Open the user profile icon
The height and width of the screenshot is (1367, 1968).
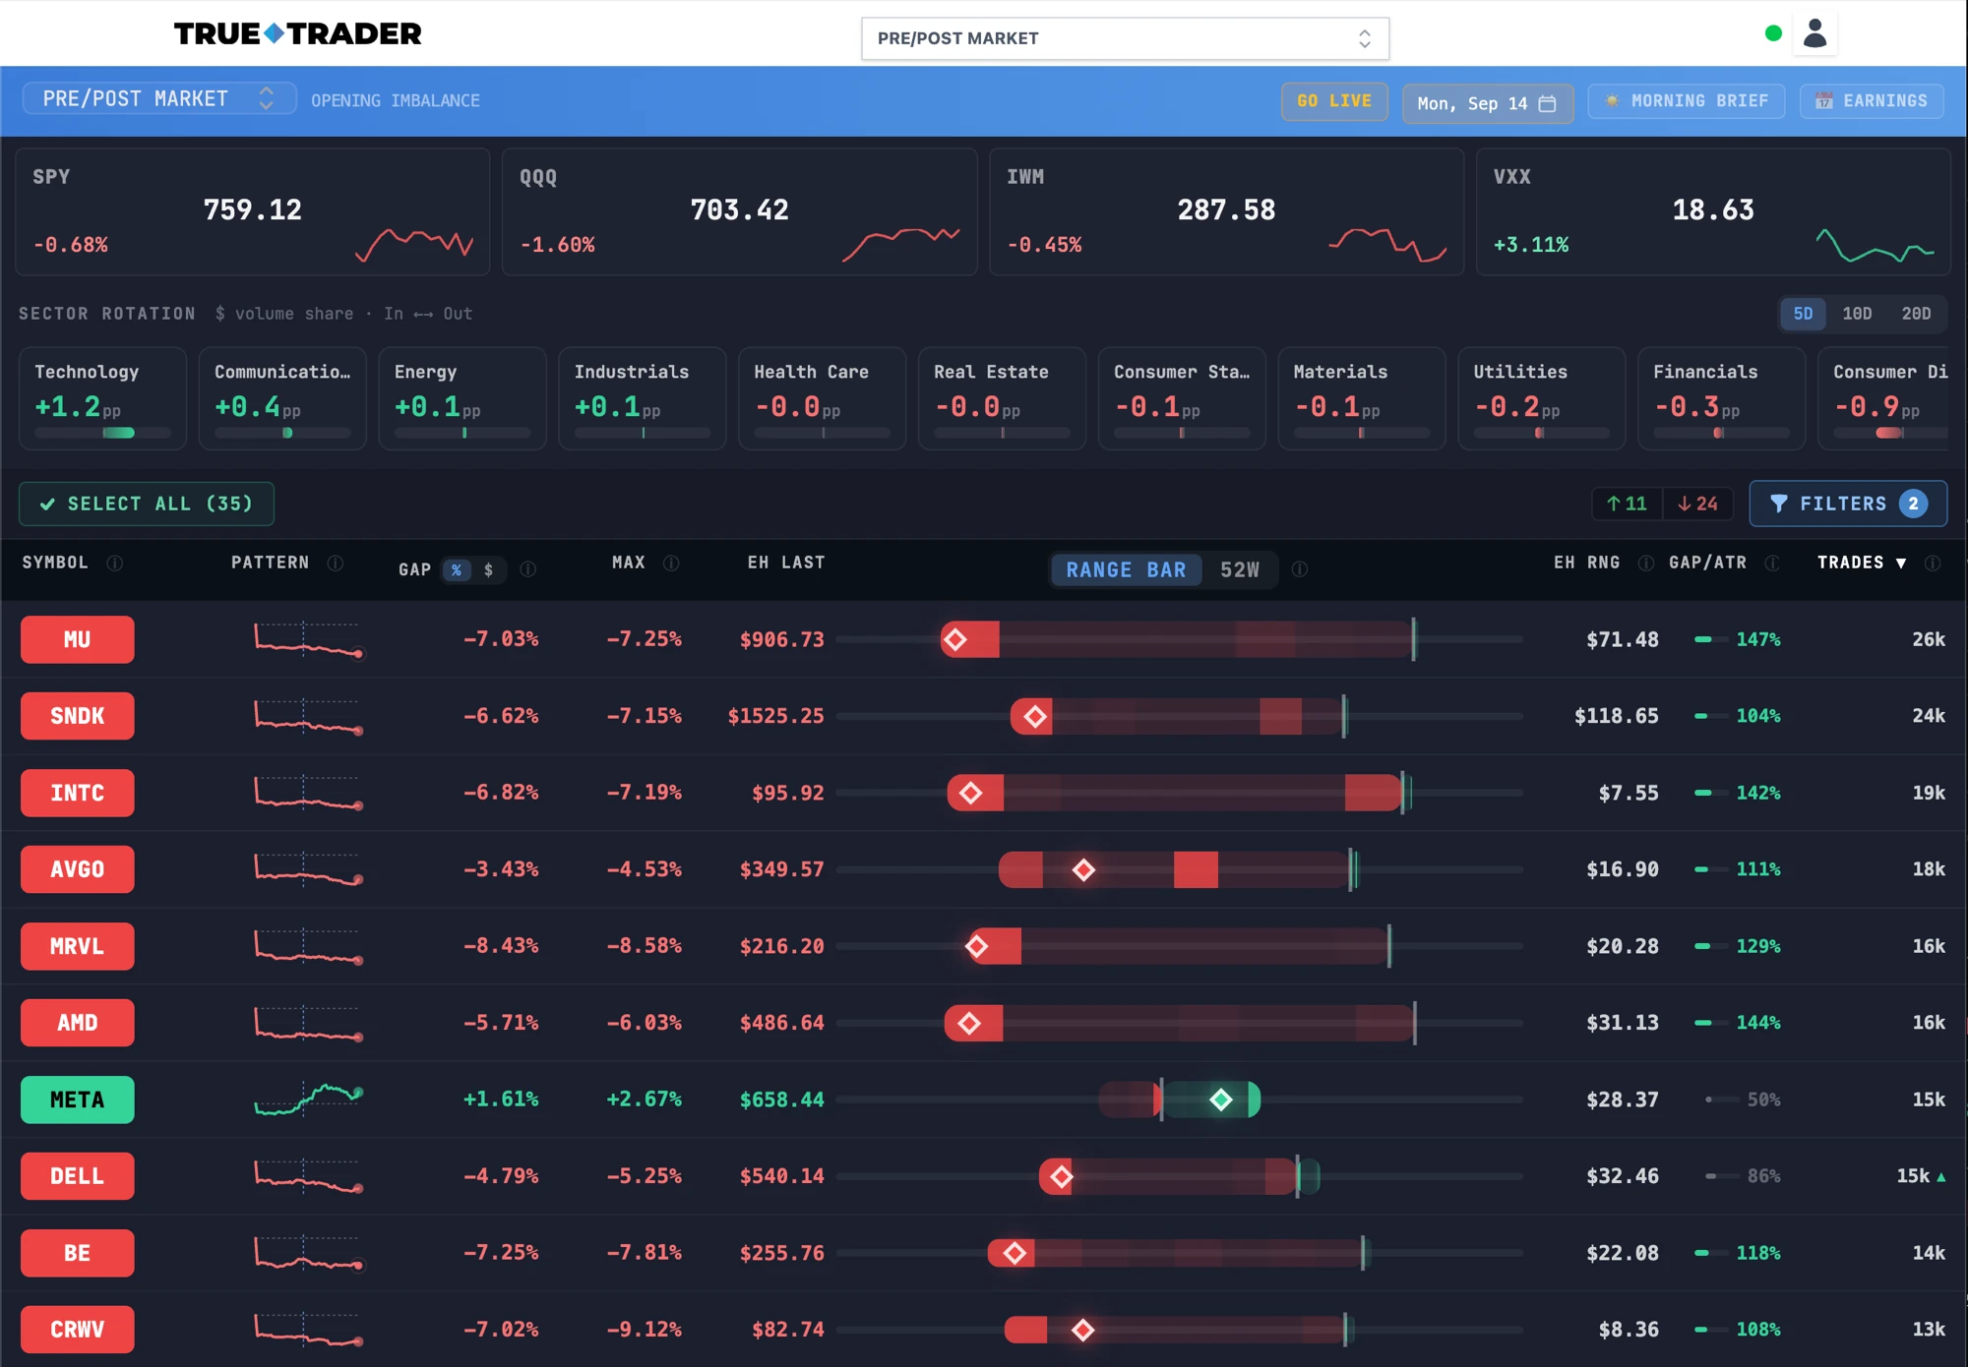point(1814,34)
